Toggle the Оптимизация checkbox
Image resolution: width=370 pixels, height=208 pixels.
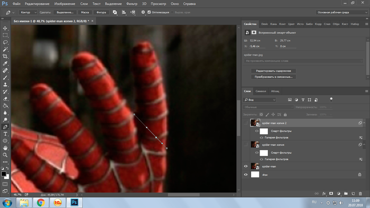click(x=149, y=12)
